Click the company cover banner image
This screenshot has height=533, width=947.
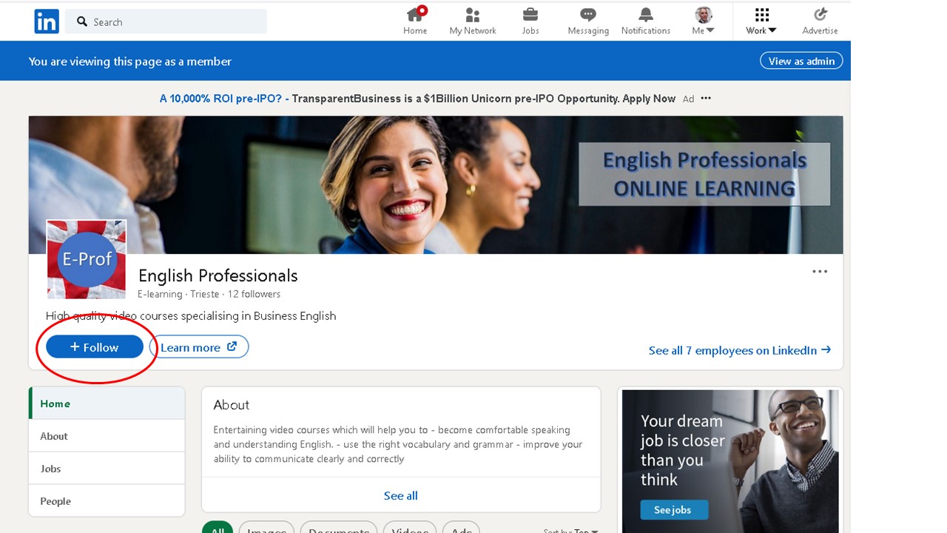[x=436, y=185]
